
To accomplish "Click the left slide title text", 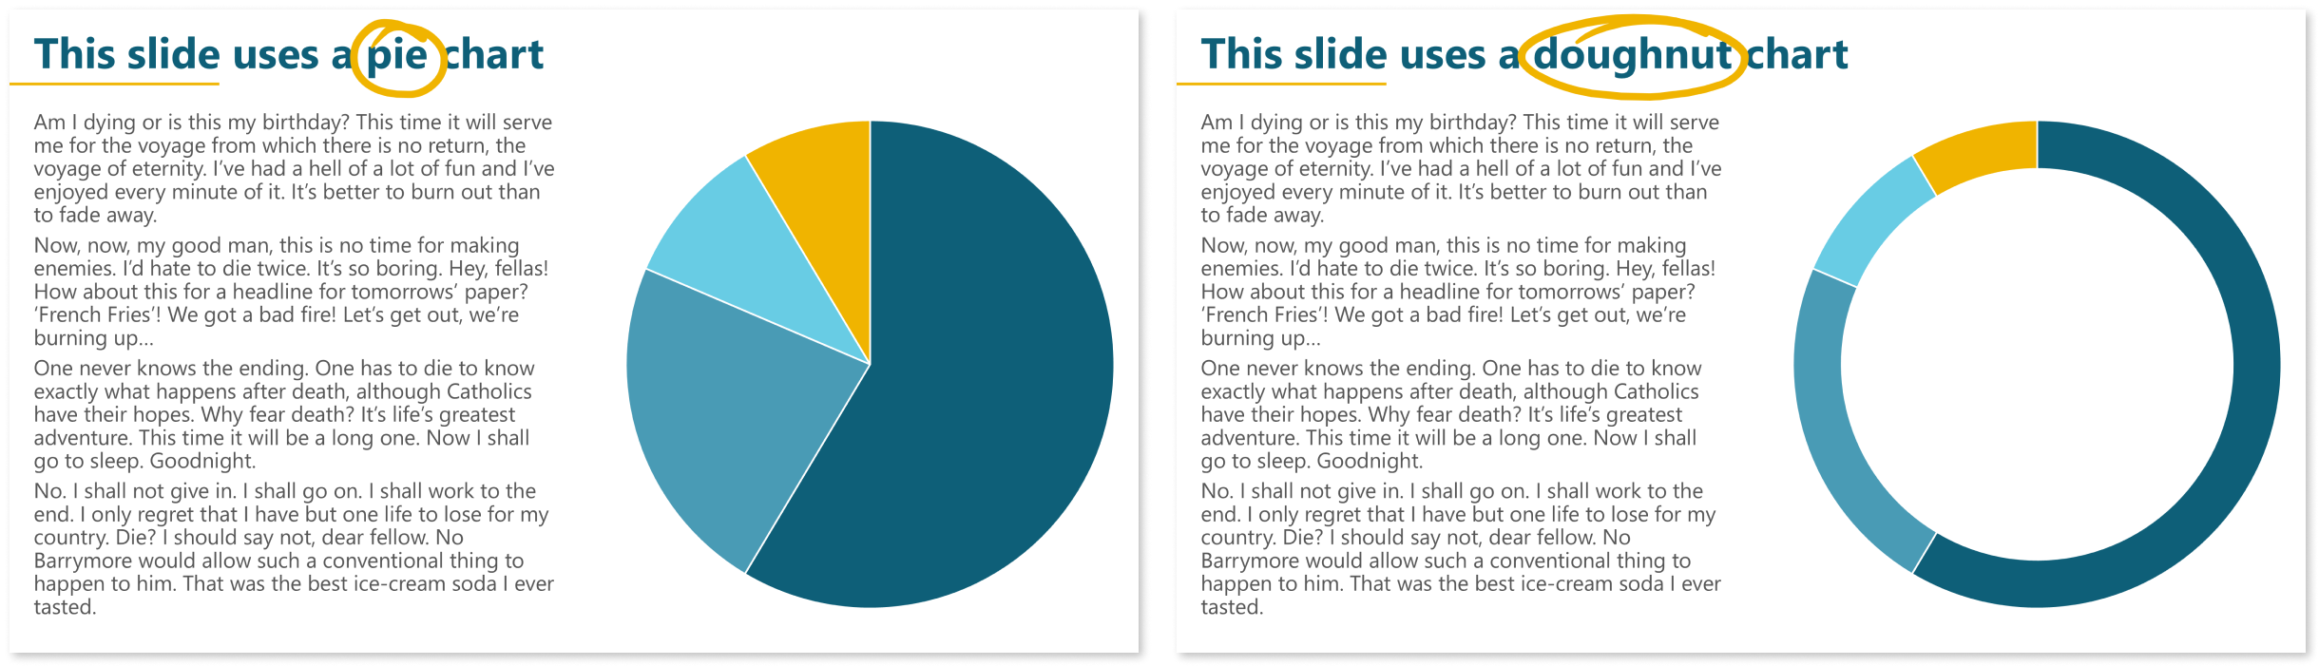I will (289, 55).
